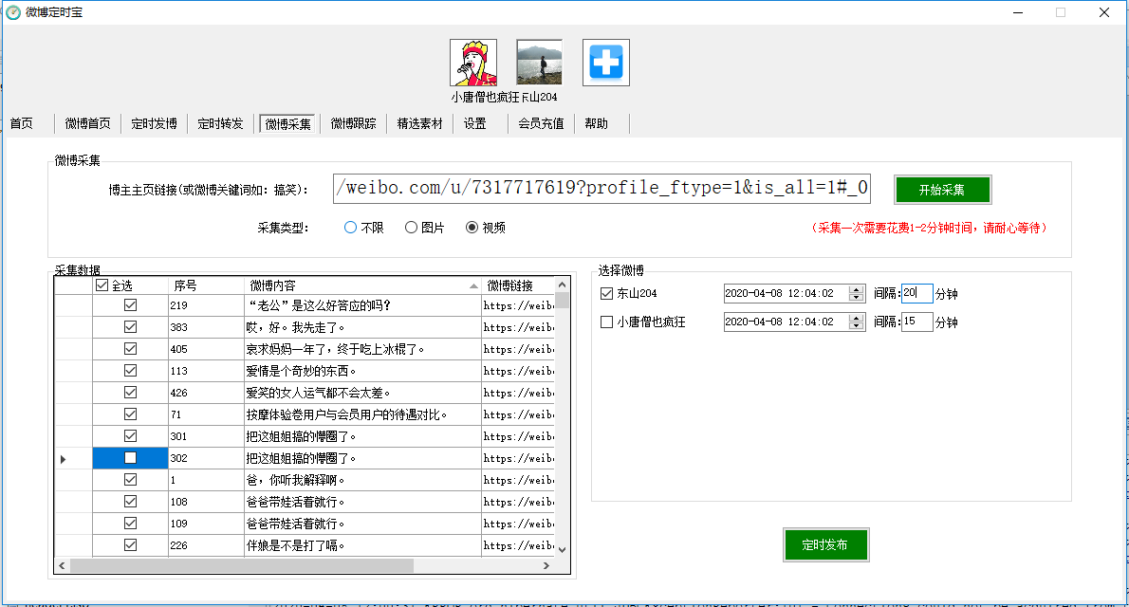Switch to the 微博跟踪 tab
Image resolution: width=1129 pixels, height=607 pixels.
pyautogui.click(x=353, y=123)
